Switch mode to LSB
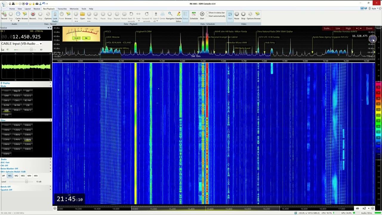Viewport: 382px width, 215px height. (x=28, y=105)
